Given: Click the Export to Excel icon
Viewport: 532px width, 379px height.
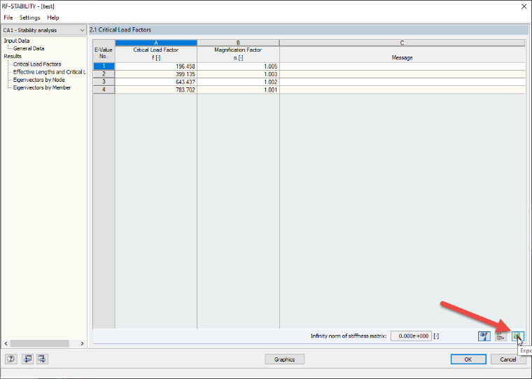Looking at the screenshot, I should [x=517, y=336].
